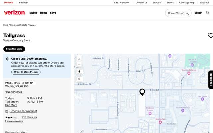Switch to Personal tab
The image size is (213, 133).
9,3
